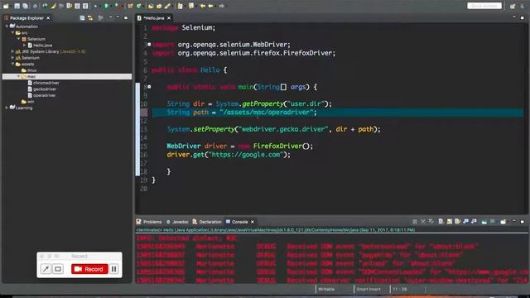Viewport: 530px width, 298px height.
Task: Click the Open Perspective icon
Action: pyautogui.click(x=513, y=6)
